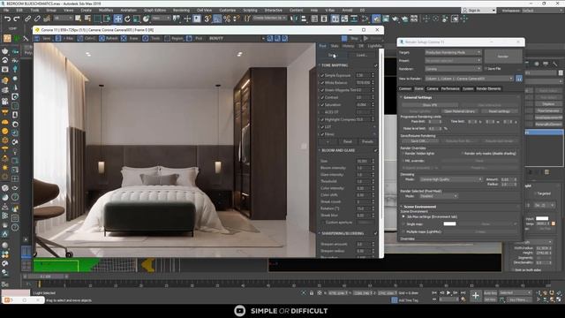The height and width of the screenshot is (318, 565).
Task: Click the Undo arrow in main toolbar
Action: (x=7, y=19)
